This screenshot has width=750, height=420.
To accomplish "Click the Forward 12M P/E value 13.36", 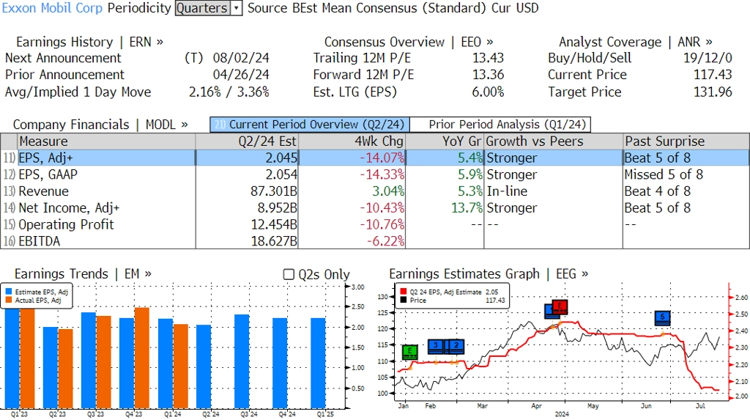I will click(x=489, y=75).
